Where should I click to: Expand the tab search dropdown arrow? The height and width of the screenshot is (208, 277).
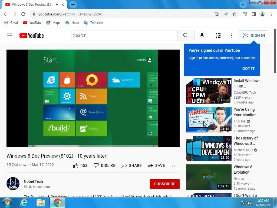[243, 5]
